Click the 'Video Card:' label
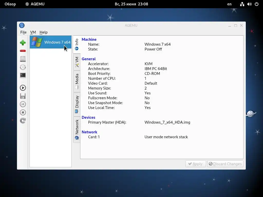This screenshot has width=263, height=197. (x=98, y=83)
